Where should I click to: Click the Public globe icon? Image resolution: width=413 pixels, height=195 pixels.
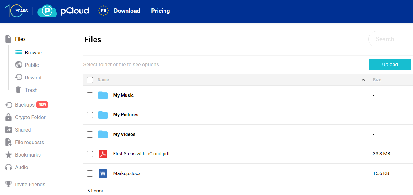pos(19,65)
